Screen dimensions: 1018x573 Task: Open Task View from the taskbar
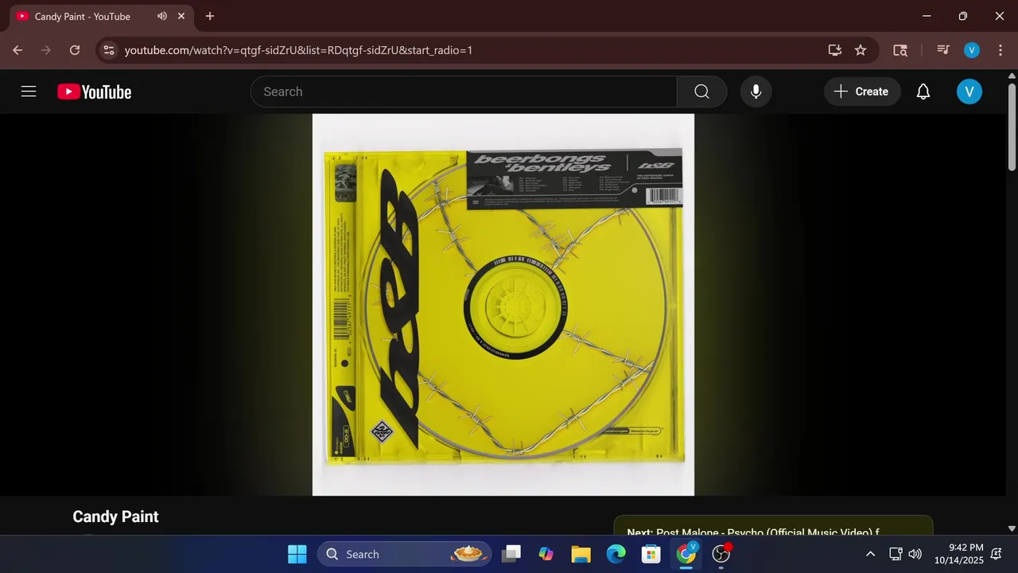tap(511, 554)
